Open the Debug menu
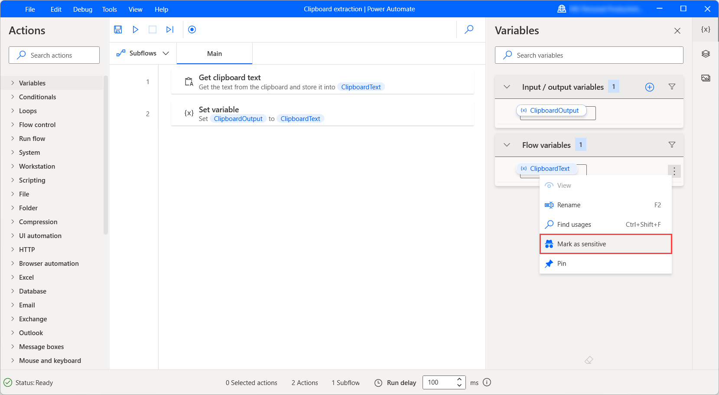This screenshot has width=719, height=395. coord(82,9)
